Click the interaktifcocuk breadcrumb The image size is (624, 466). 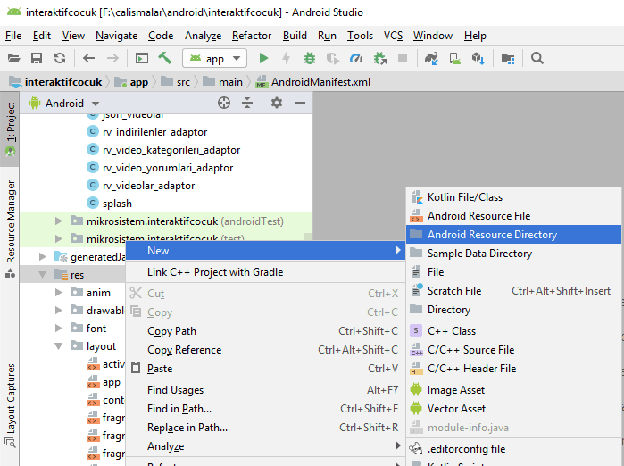(56, 82)
